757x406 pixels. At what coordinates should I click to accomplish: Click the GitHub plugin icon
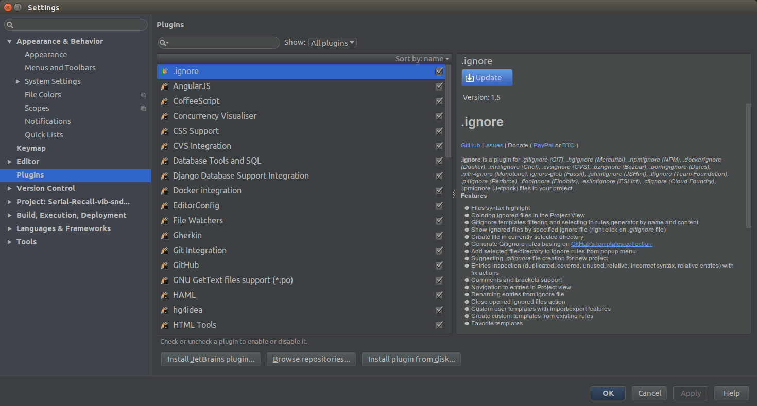click(164, 266)
